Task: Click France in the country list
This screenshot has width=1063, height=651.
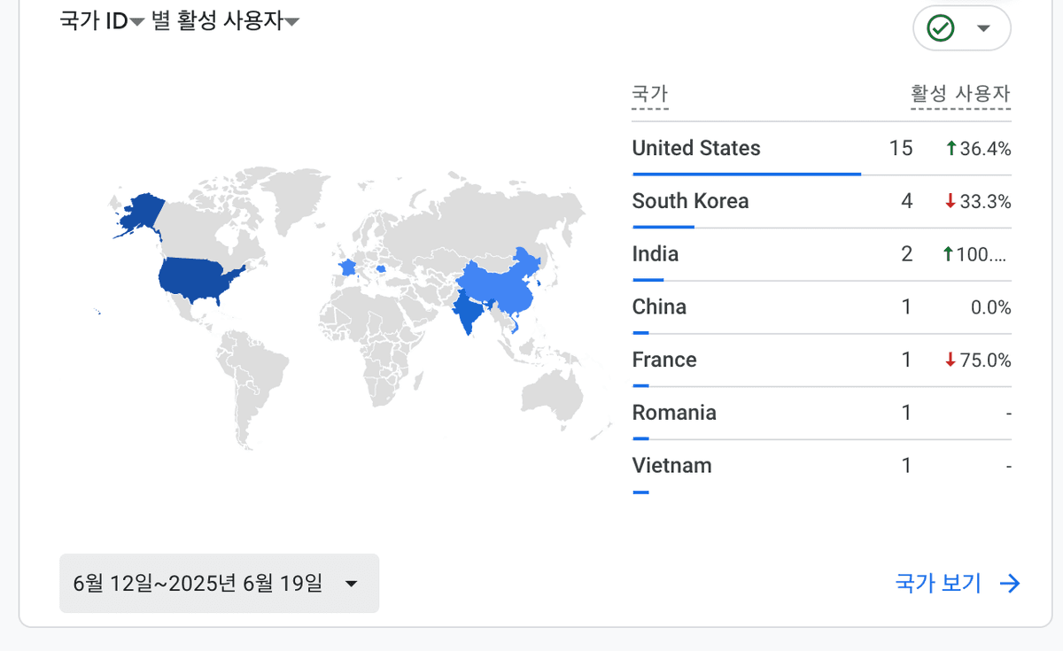Action: pos(663,360)
